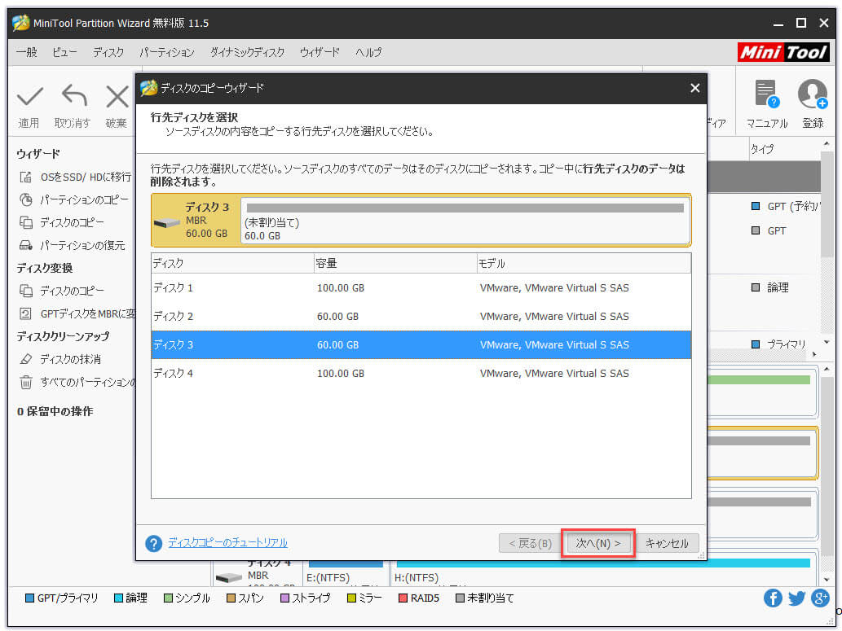Open the パーティション menu
Viewport: 842px width, 631px height.
pyautogui.click(x=166, y=52)
